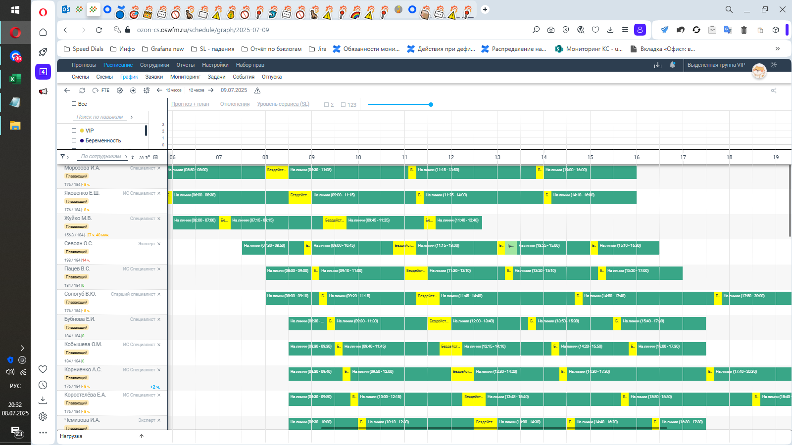The image size is (792, 445).
Task: Click the 'Отклонения' chart link
Action: 235,104
